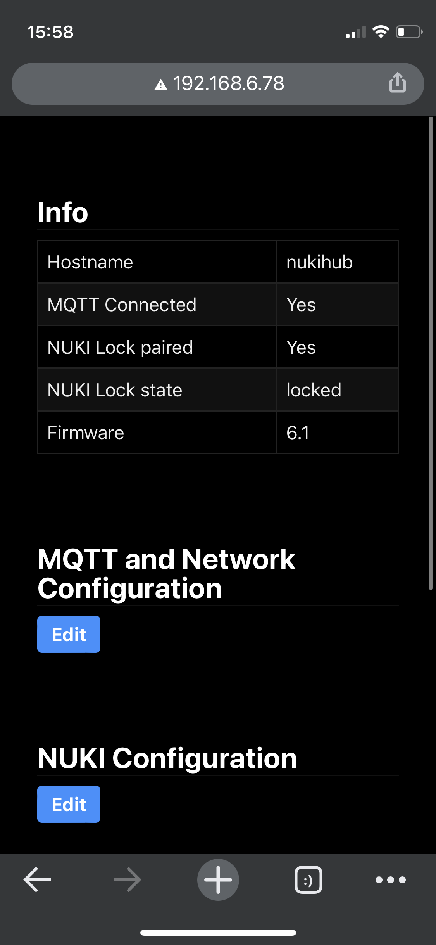This screenshot has height=945, width=436.
Task: Open the share sheet icon
Action: pos(397,83)
